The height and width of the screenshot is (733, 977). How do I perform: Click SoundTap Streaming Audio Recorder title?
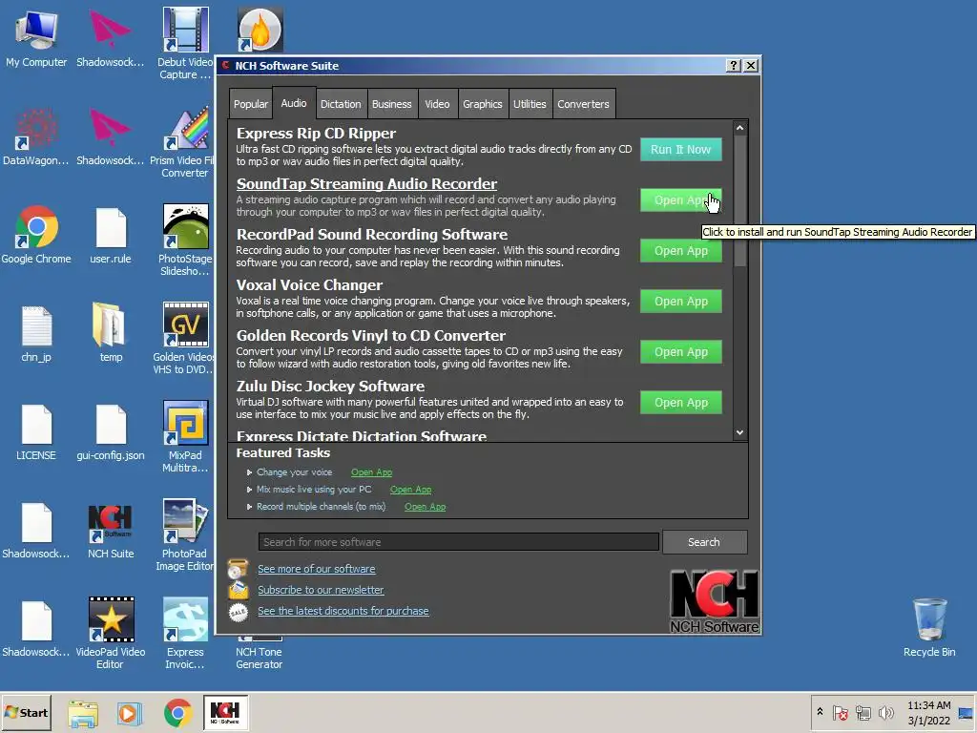point(366,184)
